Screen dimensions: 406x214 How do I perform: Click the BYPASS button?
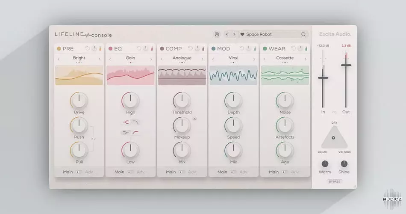(x=335, y=181)
